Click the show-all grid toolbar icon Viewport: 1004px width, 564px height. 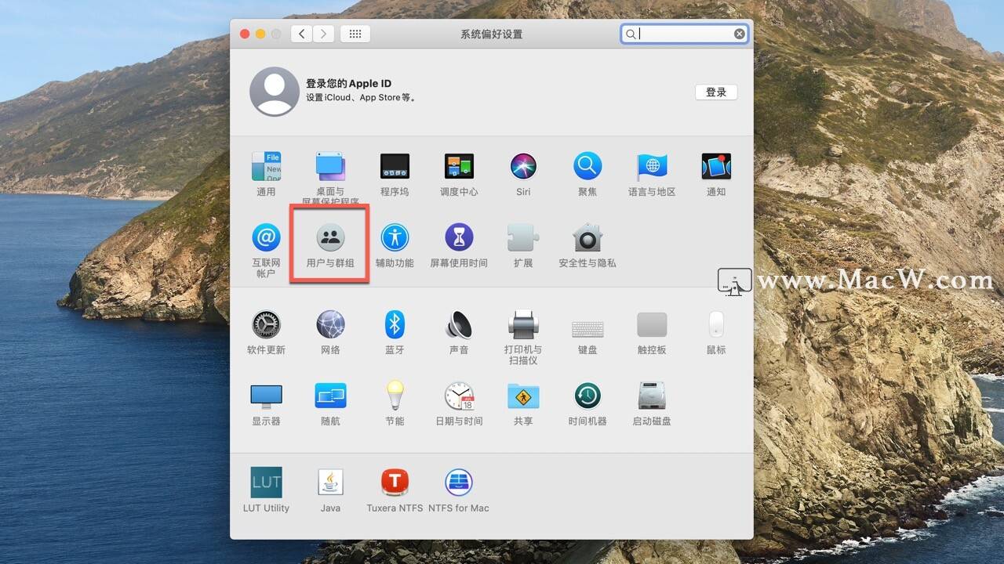coord(355,33)
